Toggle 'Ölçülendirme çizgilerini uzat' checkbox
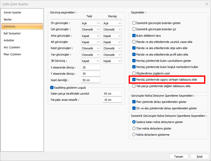 tap(134, 73)
